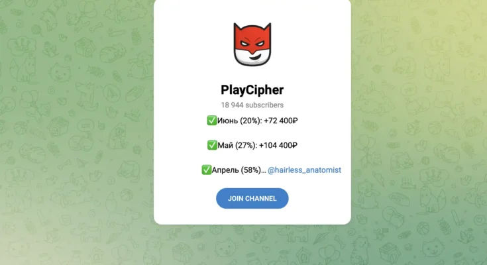Click the green checkmark emoji beside Июнь

(212, 121)
